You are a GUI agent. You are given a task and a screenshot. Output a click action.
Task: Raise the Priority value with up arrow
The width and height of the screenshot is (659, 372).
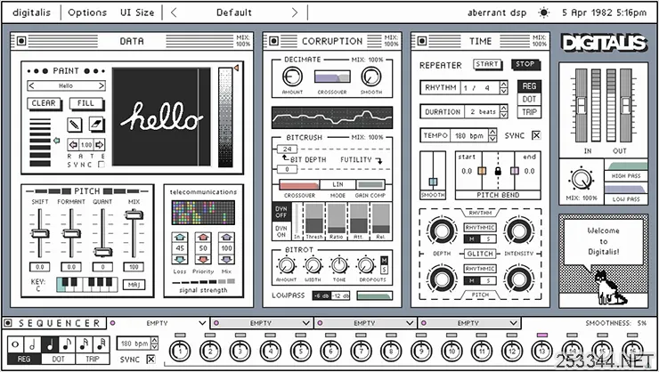pyautogui.click(x=203, y=238)
